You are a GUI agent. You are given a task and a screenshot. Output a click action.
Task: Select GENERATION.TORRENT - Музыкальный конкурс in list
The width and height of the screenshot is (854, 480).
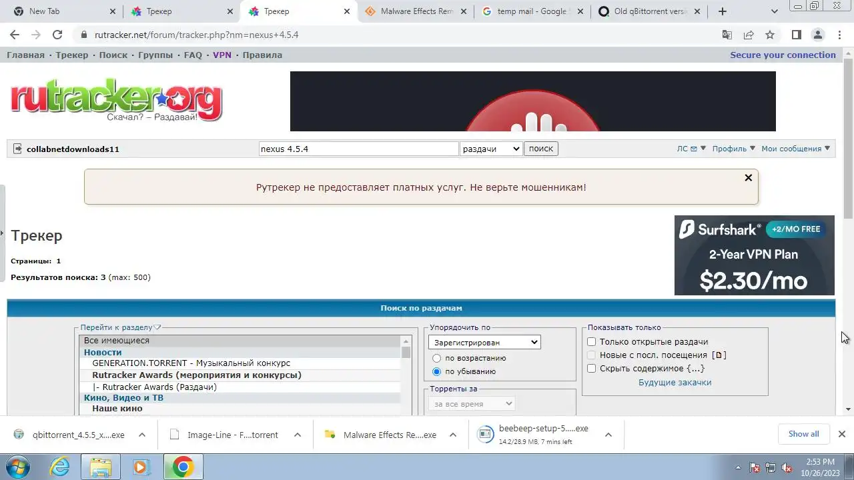point(240,363)
